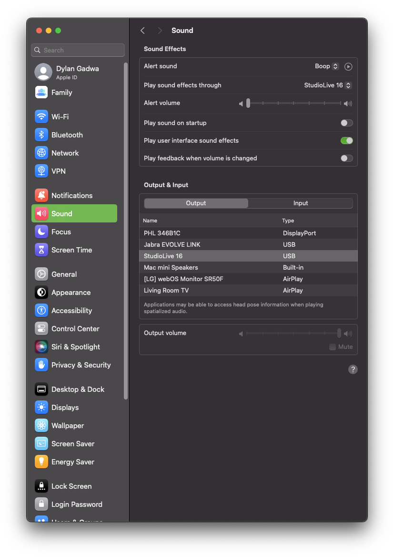Select PHL 346B1C output device
Screen dimensions: 394x557
248,233
